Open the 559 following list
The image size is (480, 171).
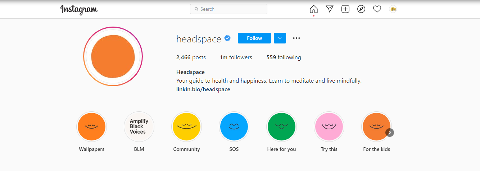click(284, 57)
